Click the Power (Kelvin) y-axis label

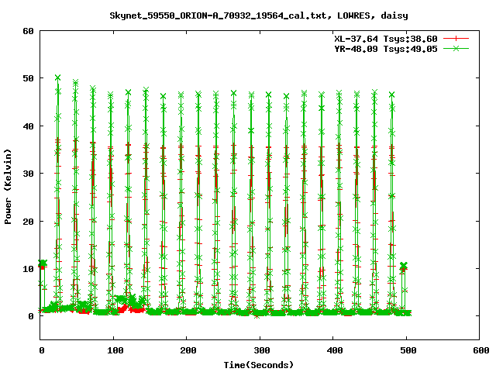tap(8, 187)
